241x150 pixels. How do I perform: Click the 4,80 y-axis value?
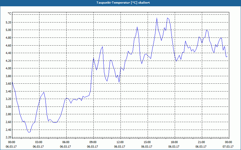pos(9,38)
